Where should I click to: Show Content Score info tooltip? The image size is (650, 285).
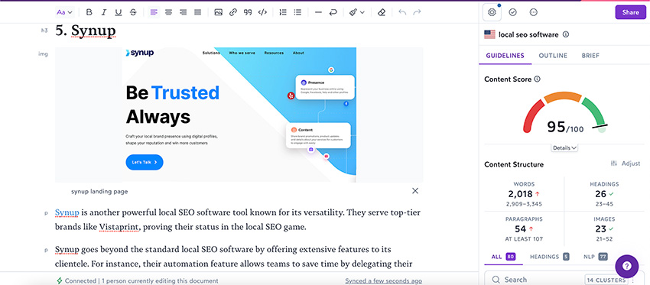tap(538, 79)
